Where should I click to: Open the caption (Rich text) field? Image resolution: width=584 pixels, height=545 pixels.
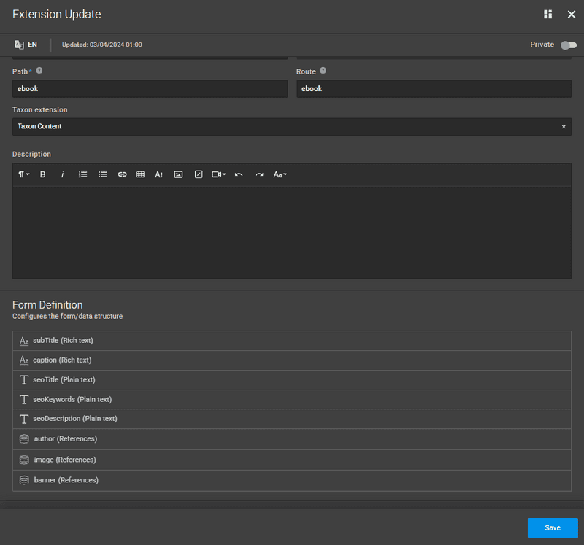tap(292, 360)
